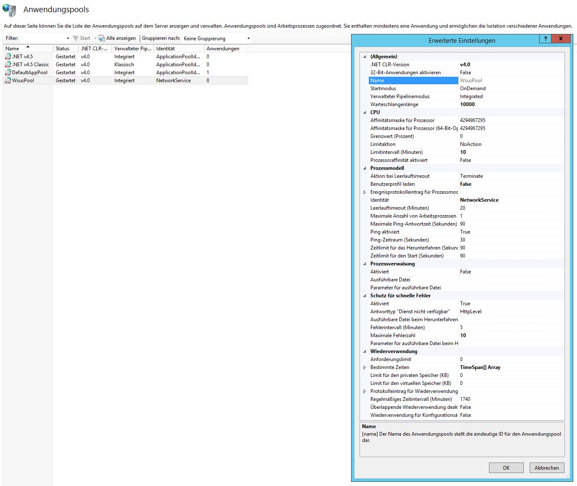Open help in Erweiterte Einstellungen dialog

(545, 39)
